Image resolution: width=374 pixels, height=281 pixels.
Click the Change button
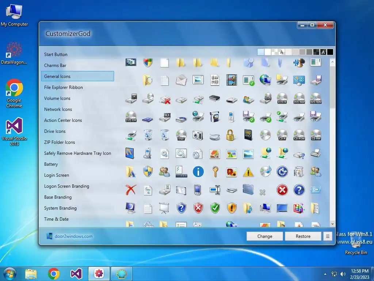pos(265,236)
